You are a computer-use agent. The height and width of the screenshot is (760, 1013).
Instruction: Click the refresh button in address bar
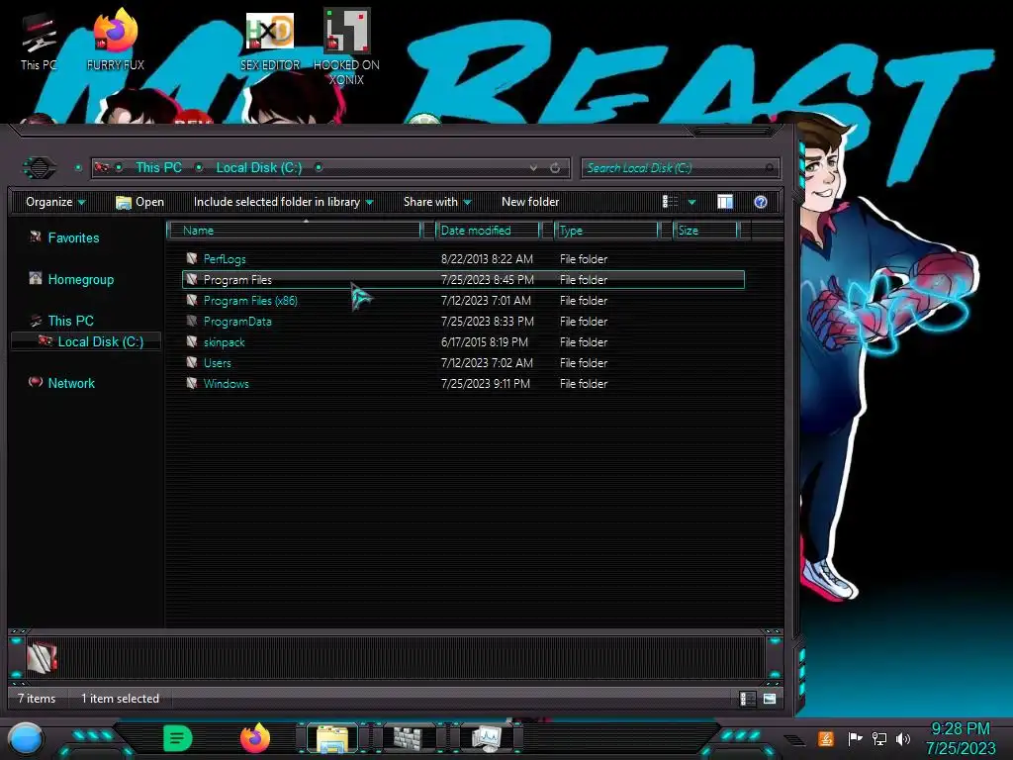[555, 168]
